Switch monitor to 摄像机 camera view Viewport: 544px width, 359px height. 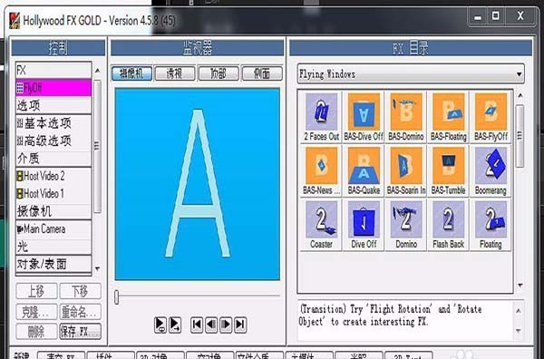tap(131, 73)
